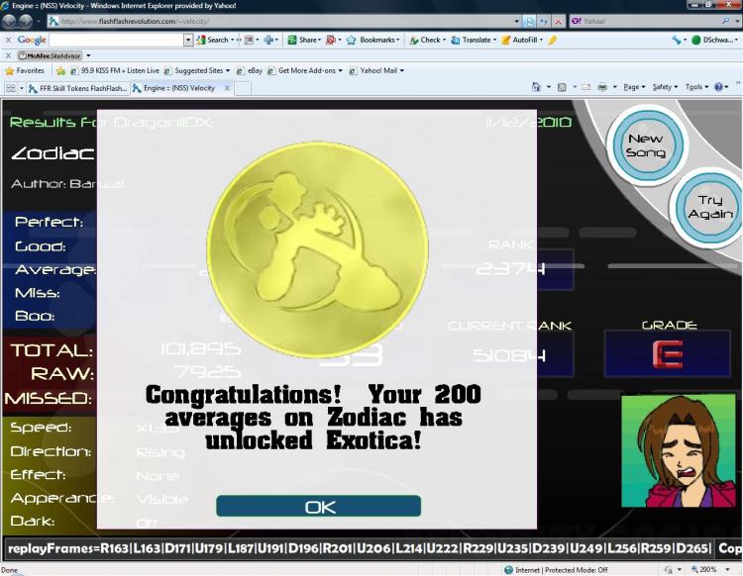Click the Check spelling button
The height and width of the screenshot is (576, 743).
pyautogui.click(x=427, y=41)
